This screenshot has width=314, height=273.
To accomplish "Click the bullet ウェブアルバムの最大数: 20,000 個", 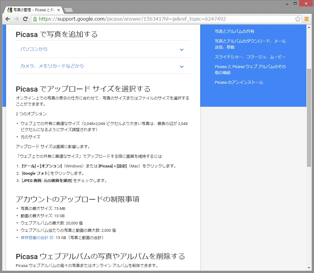I will point(52,223).
